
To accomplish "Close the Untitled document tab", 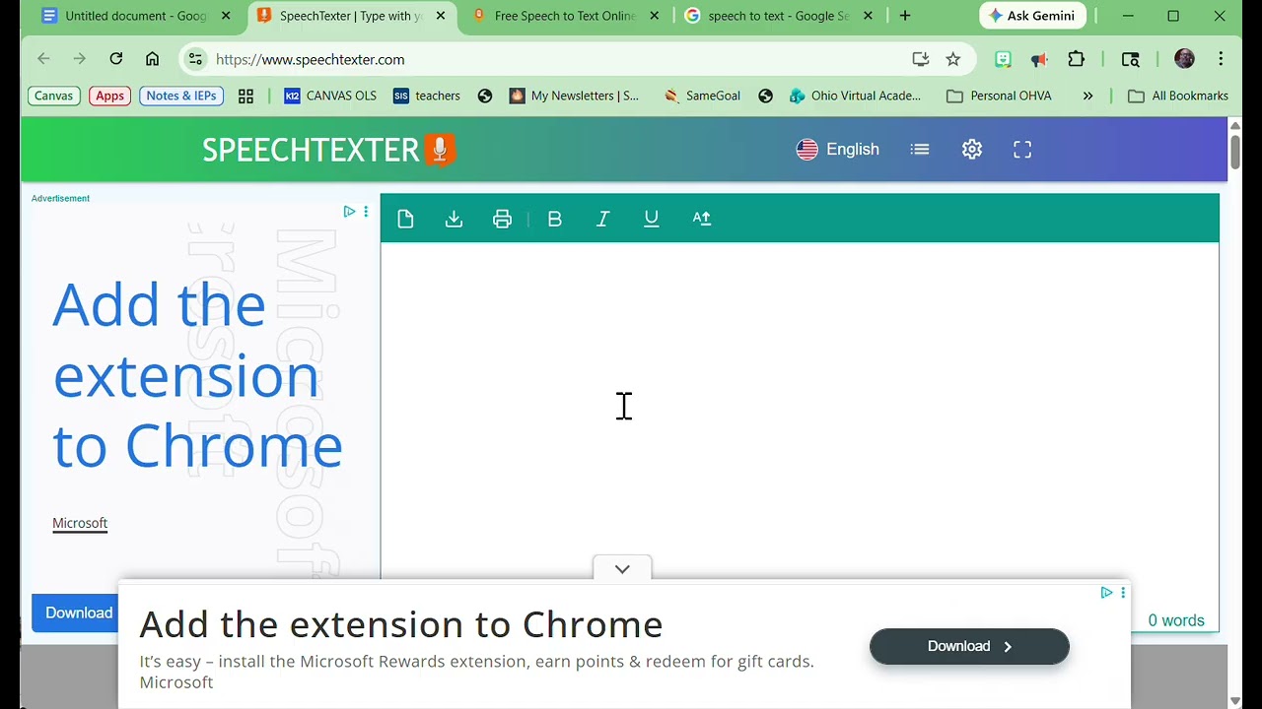I will (226, 16).
